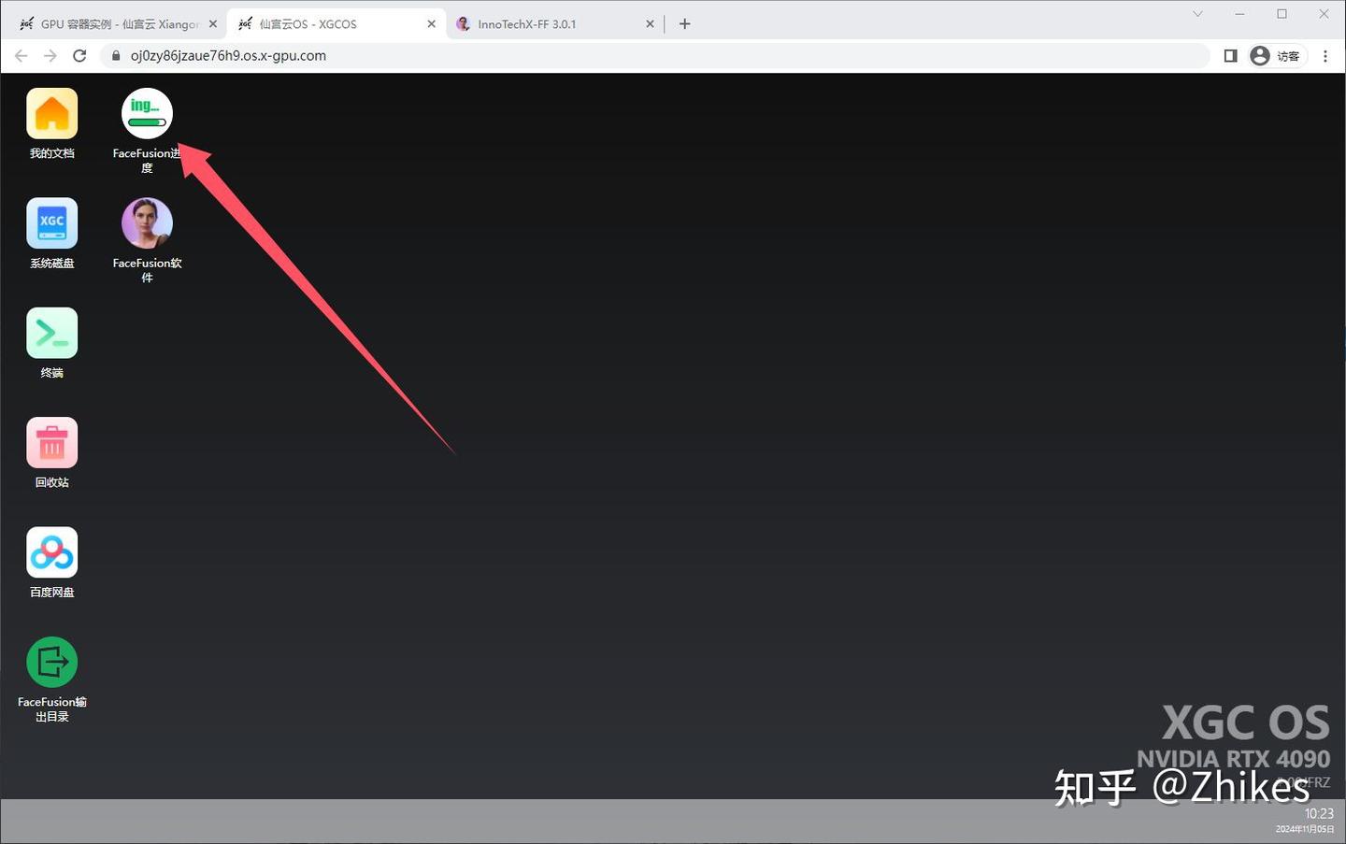Open the FaceFusion输出目录 output folder icon

tap(52, 662)
